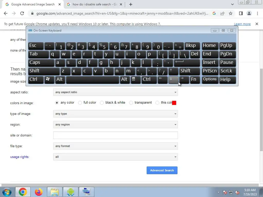
Task: Click the Google lens icon in address bar
Action: point(214,13)
